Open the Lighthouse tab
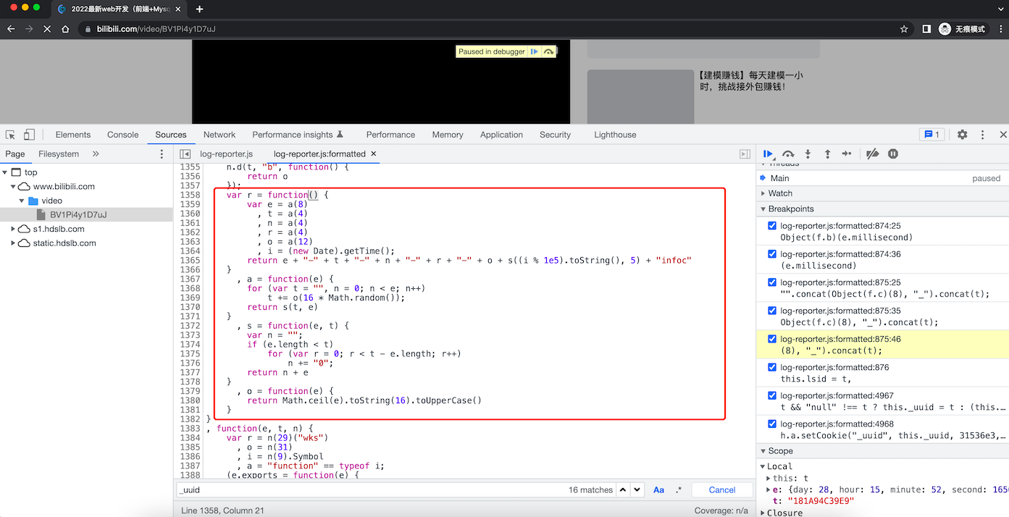1009x517 pixels. point(615,135)
